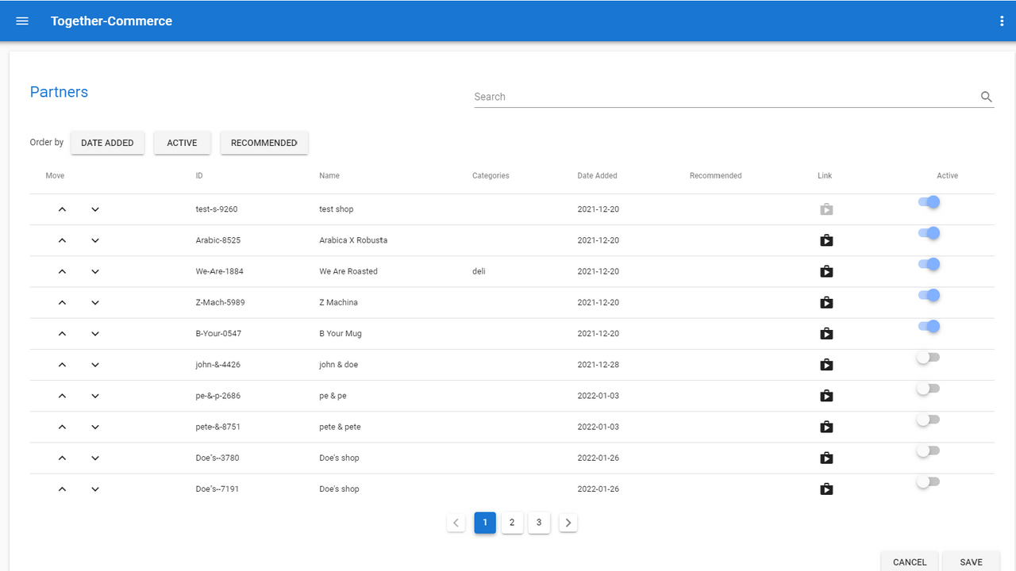The image size is (1016, 571).
Task: Open shop link icon for test shop
Action: pyautogui.click(x=826, y=209)
